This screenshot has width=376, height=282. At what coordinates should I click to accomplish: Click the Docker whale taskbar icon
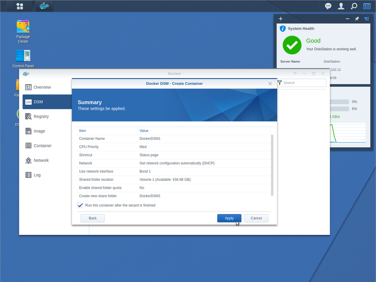(x=44, y=6)
